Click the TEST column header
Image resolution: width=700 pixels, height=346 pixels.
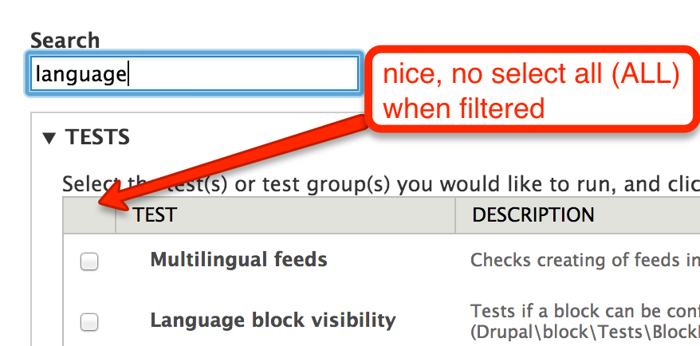coord(155,215)
